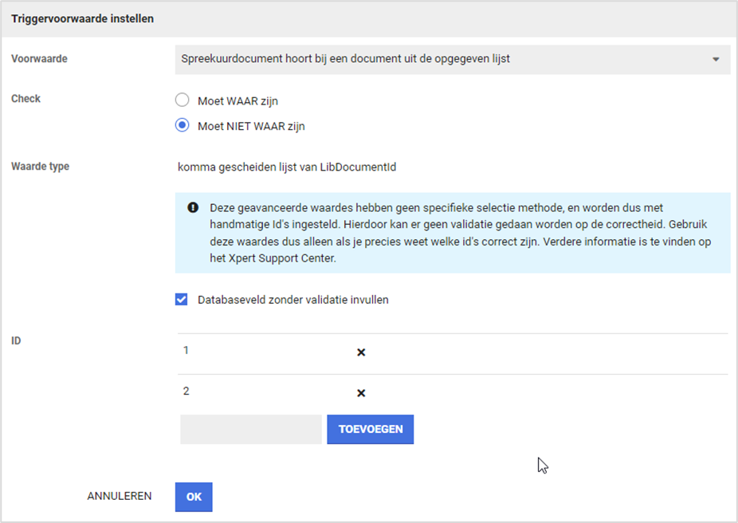Focus the empty ID input field
The width and height of the screenshot is (738, 523).
(251, 429)
